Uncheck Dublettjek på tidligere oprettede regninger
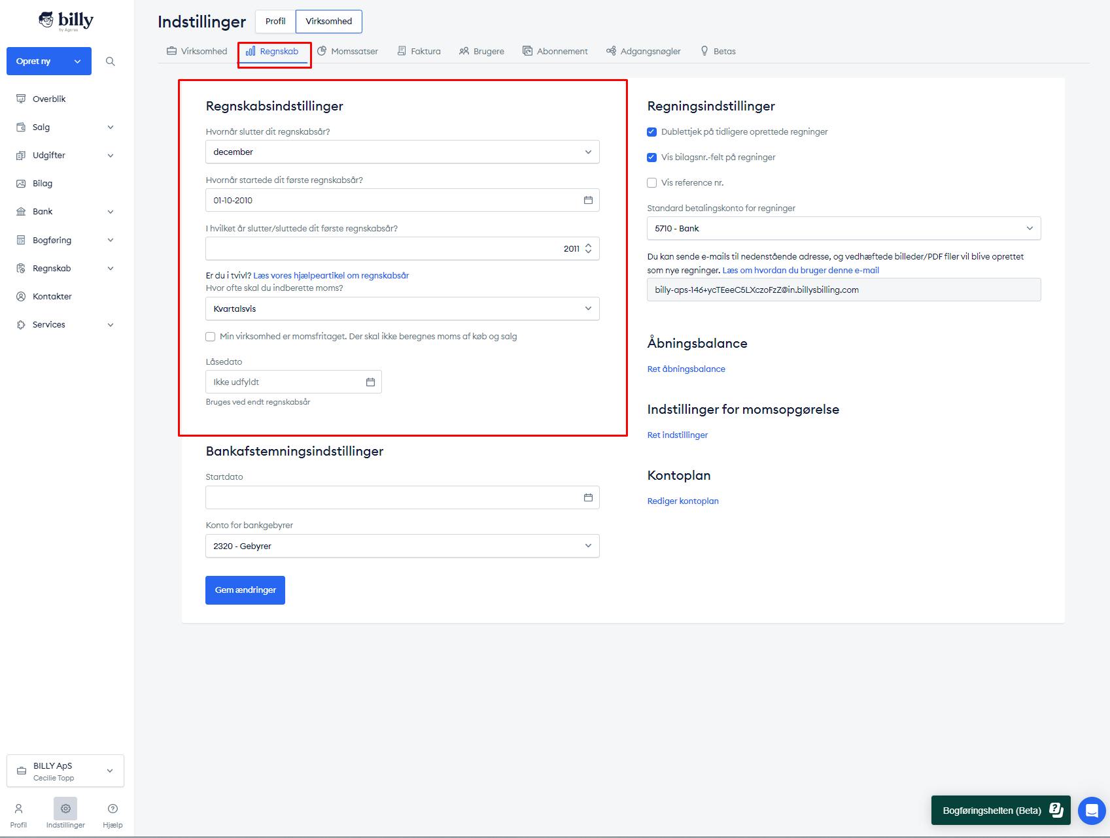The width and height of the screenshot is (1110, 838). tap(651, 132)
